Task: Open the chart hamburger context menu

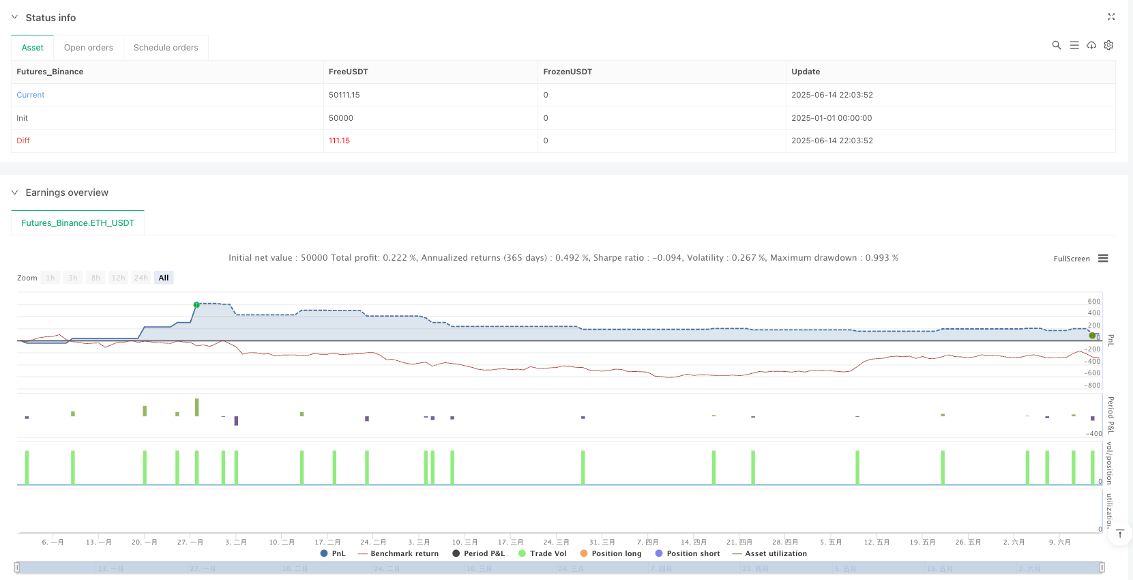Action: (1103, 259)
